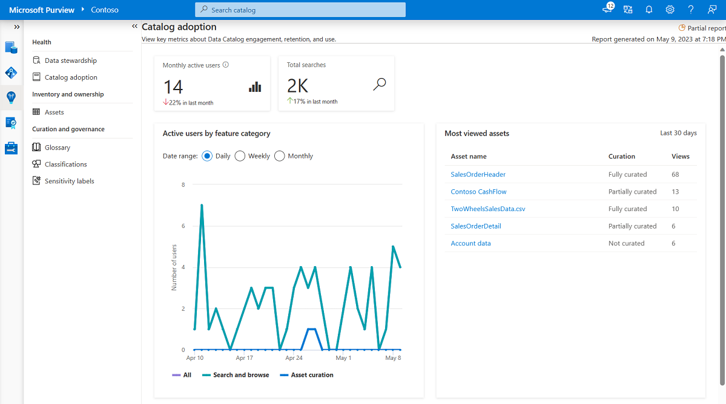Screen dimensions: 726x404
Task: Select the Weekly date range radio button
Action: [240, 156]
